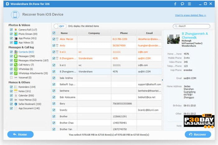This screenshot has width=218, height=145.
Task: Click the WhatsApp Attachments icon
Action: pyautogui.click(x=16, y=73)
